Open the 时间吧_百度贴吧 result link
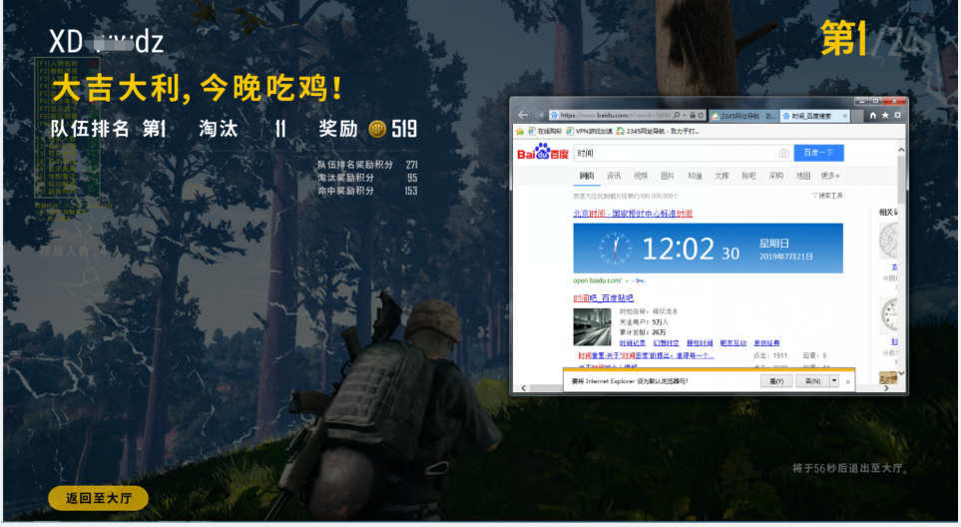Screen dimensions: 961x527 tap(603, 298)
